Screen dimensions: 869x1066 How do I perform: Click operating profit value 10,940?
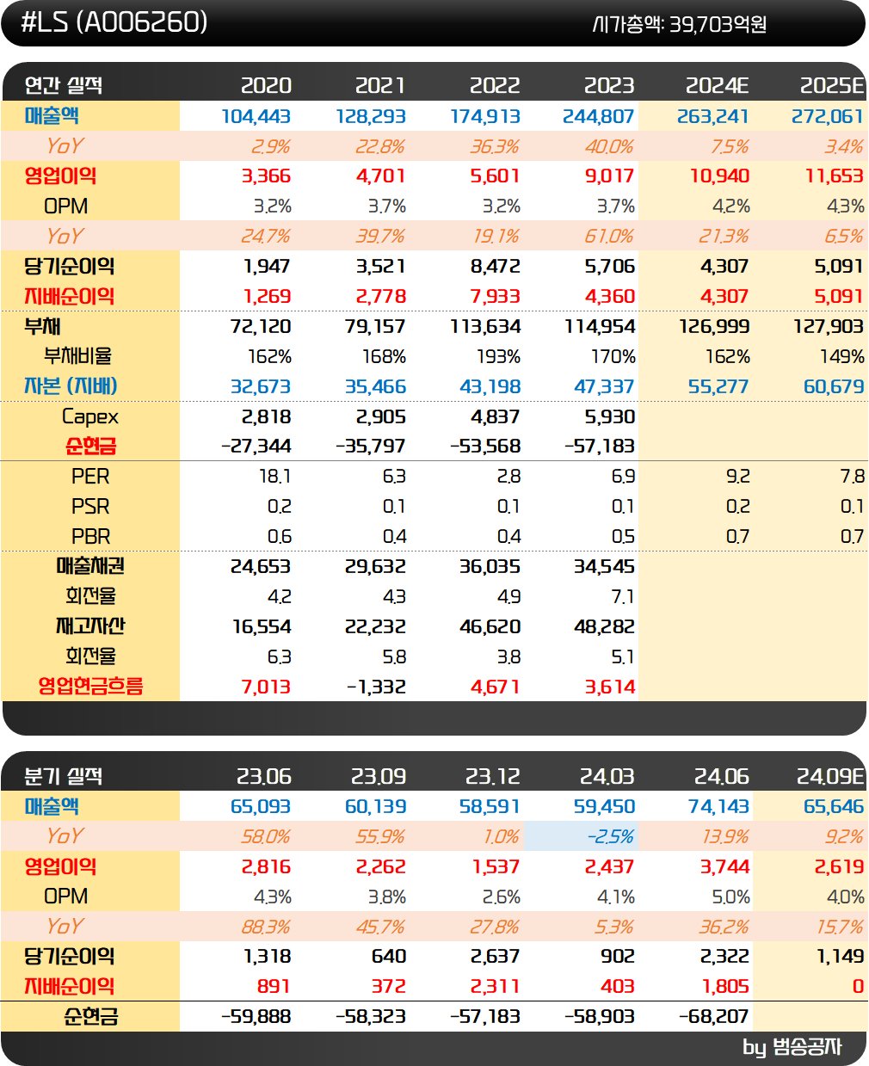pos(720,176)
